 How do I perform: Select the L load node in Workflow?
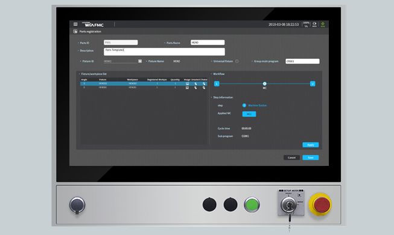click(217, 84)
